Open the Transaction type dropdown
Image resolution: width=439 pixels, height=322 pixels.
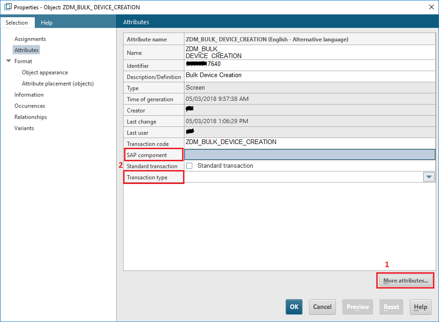429,177
